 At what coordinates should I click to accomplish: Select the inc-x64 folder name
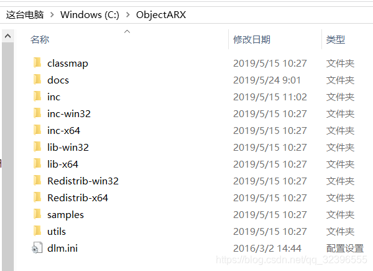coord(63,130)
